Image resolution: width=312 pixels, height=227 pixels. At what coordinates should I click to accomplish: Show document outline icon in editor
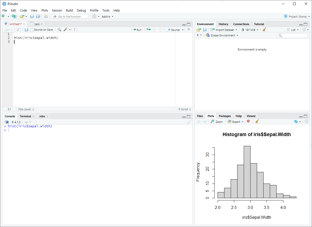(x=189, y=30)
